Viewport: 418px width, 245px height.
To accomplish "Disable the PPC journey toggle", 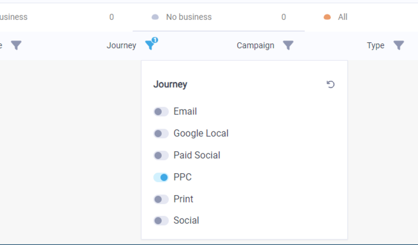I will tap(161, 177).
